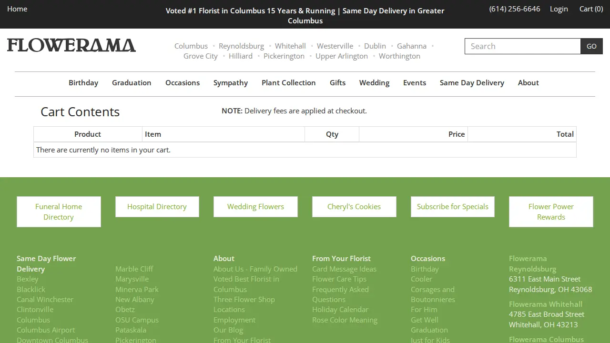Open the Same Day Delivery menu
The image size is (610, 343).
tap(472, 83)
